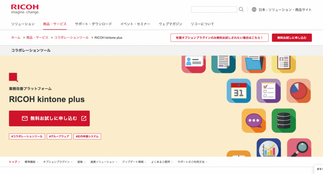
Task: Click the search magnifier icon
Action: [241, 9]
